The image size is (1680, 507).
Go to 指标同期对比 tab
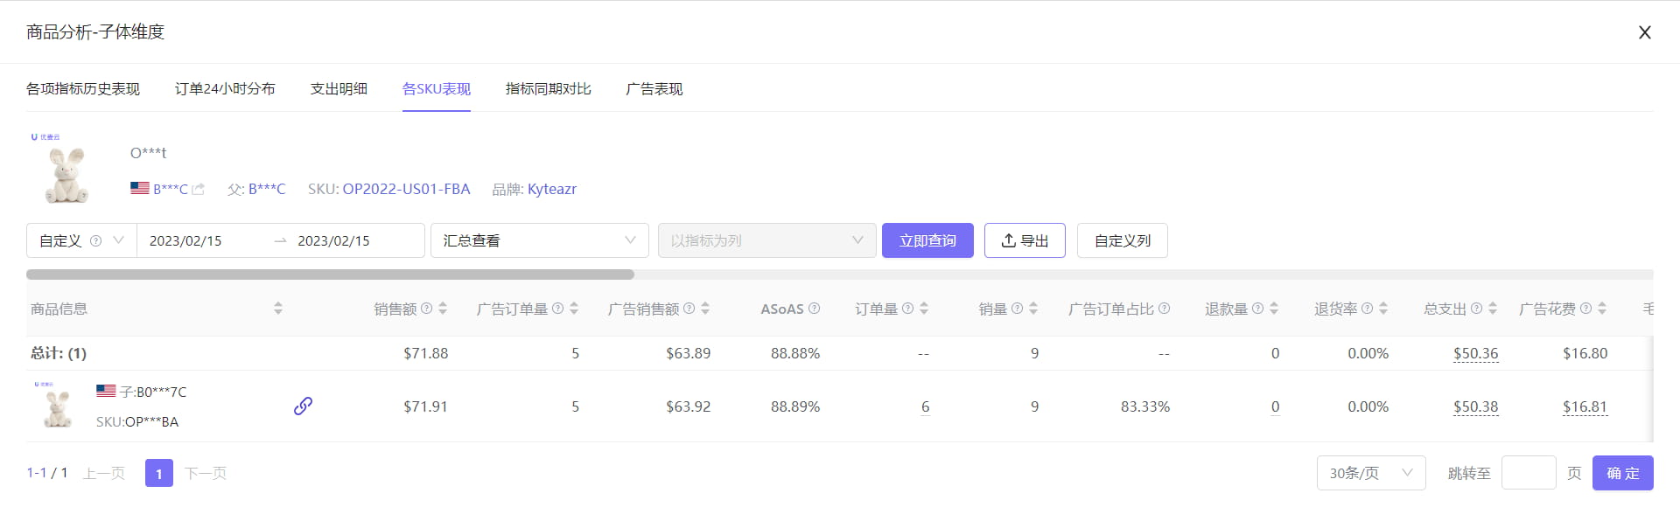coord(549,89)
